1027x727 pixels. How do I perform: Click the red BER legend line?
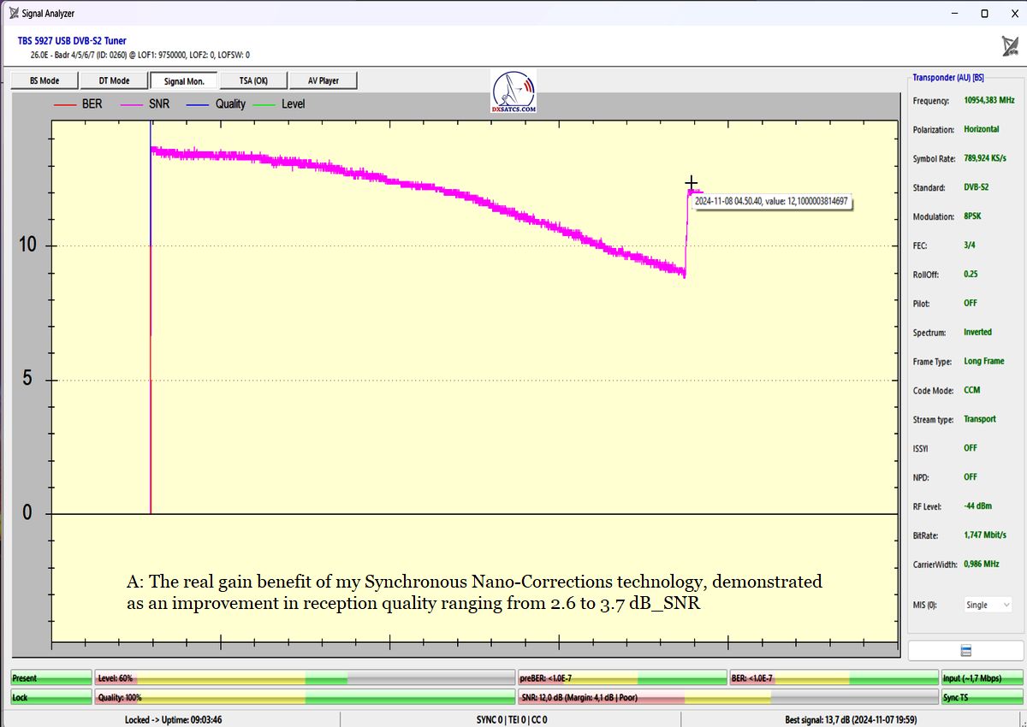point(65,104)
